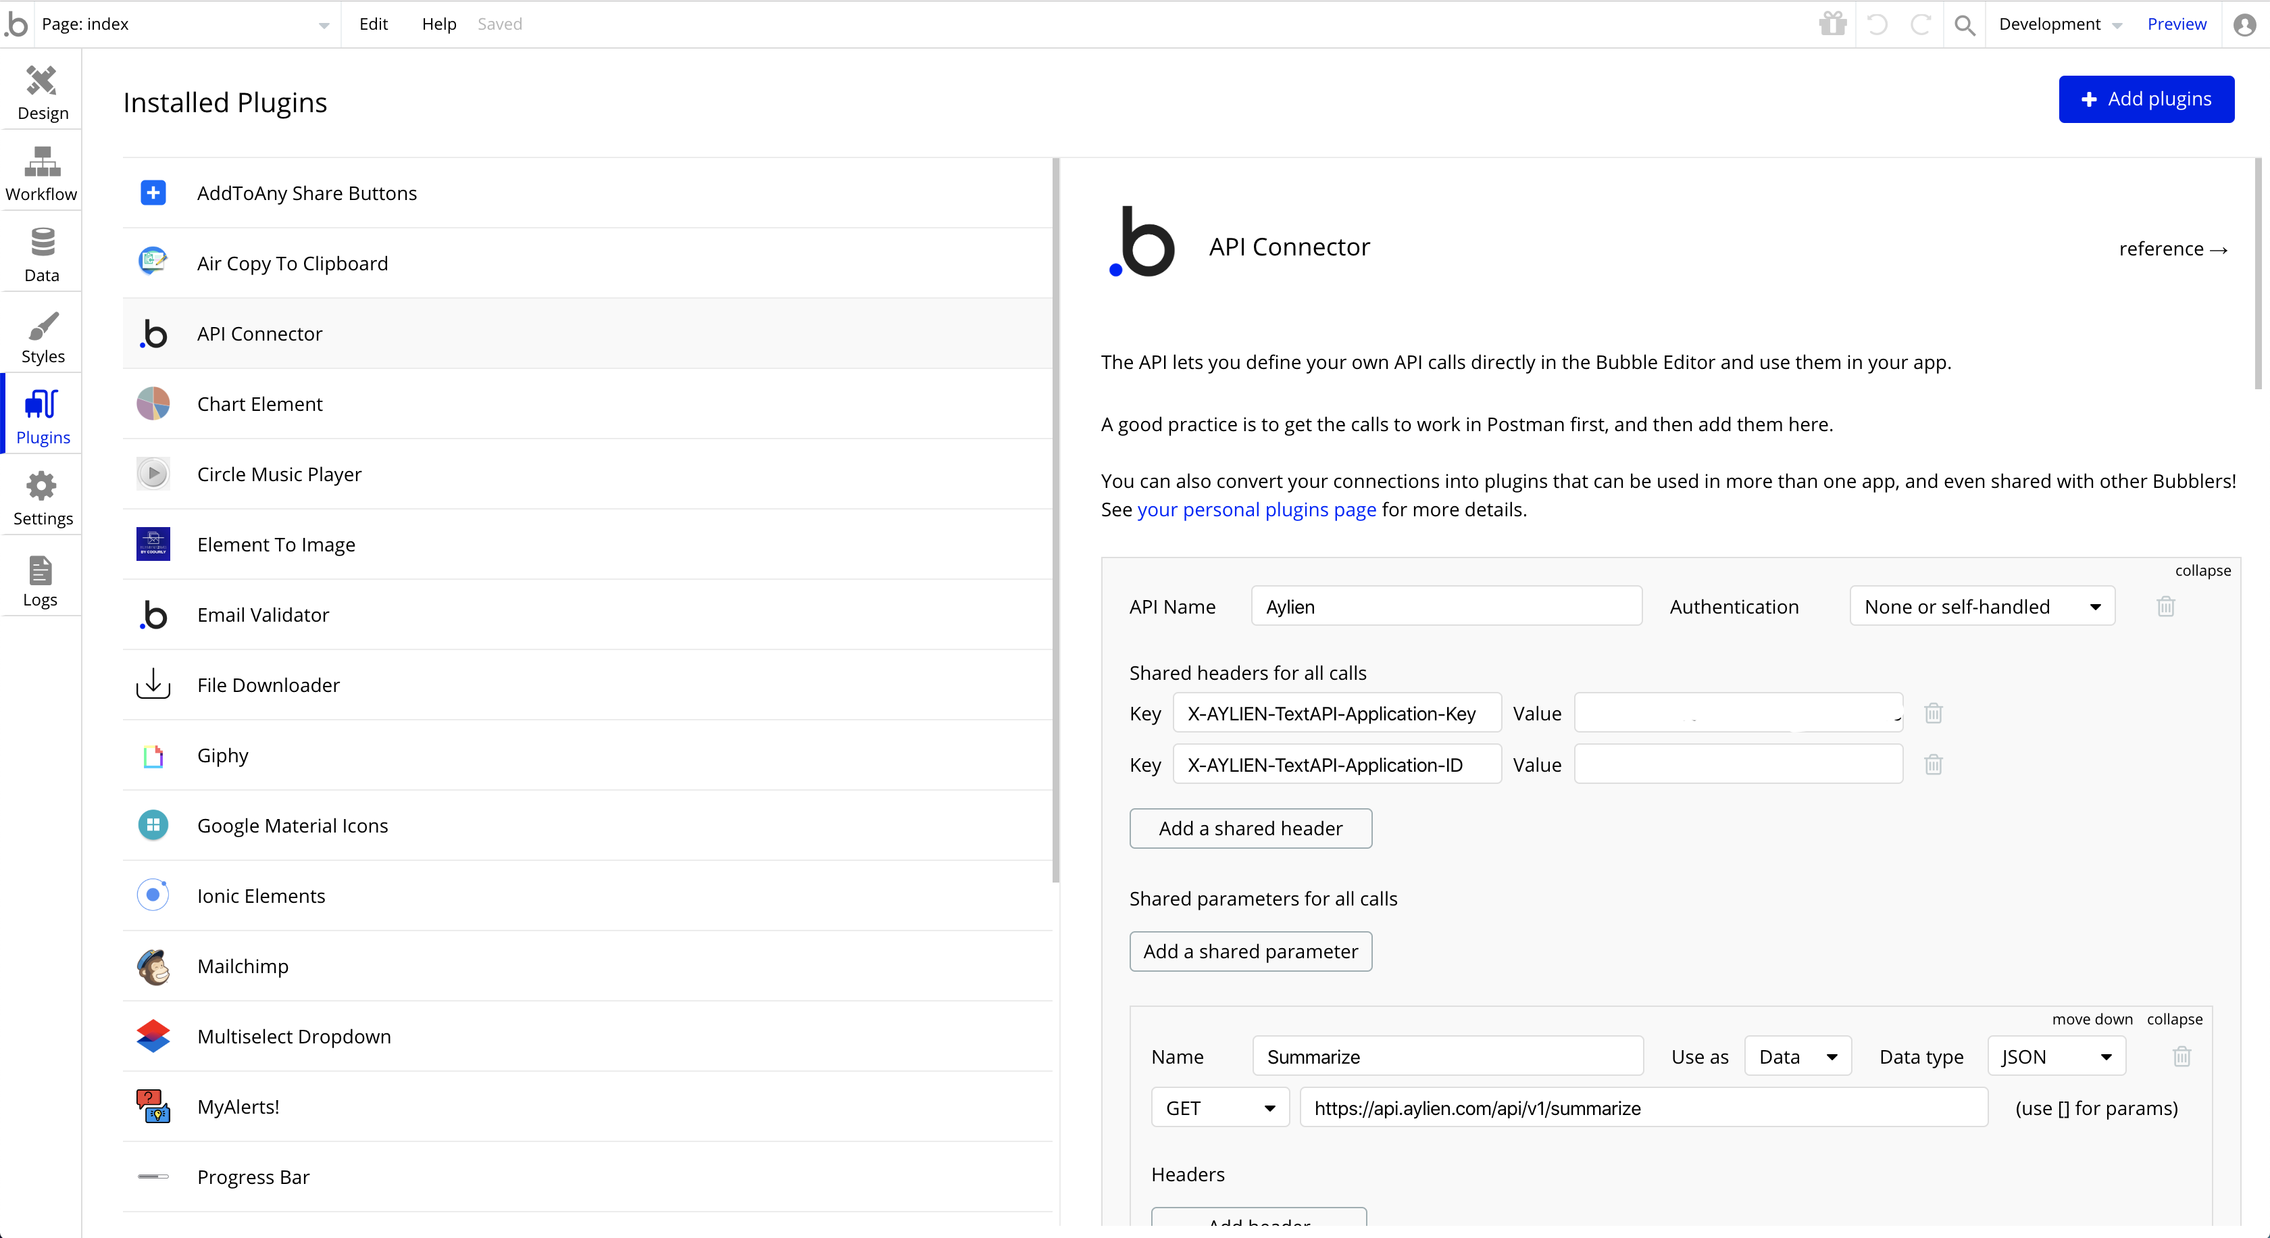This screenshot has width=2270, height=1238.
Task: Select the MyAlerts! plugin icon
Action: point(153,1106)
